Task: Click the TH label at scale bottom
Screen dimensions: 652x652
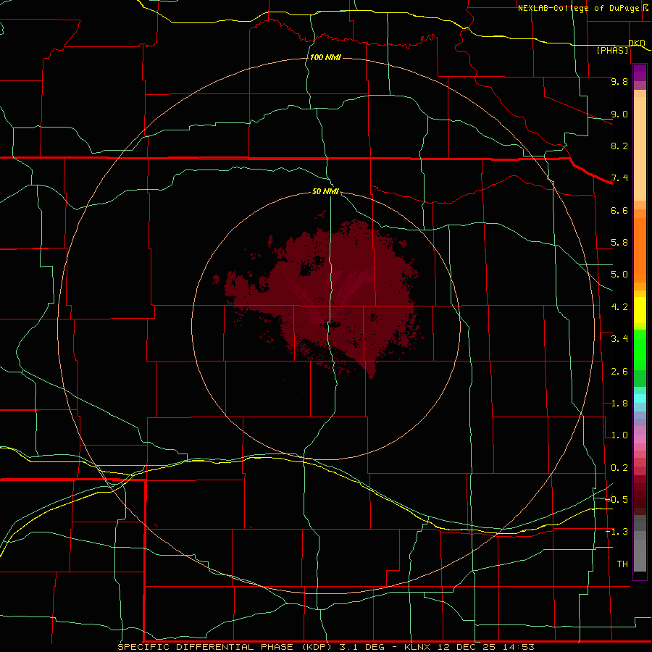Action: [622, 564]
